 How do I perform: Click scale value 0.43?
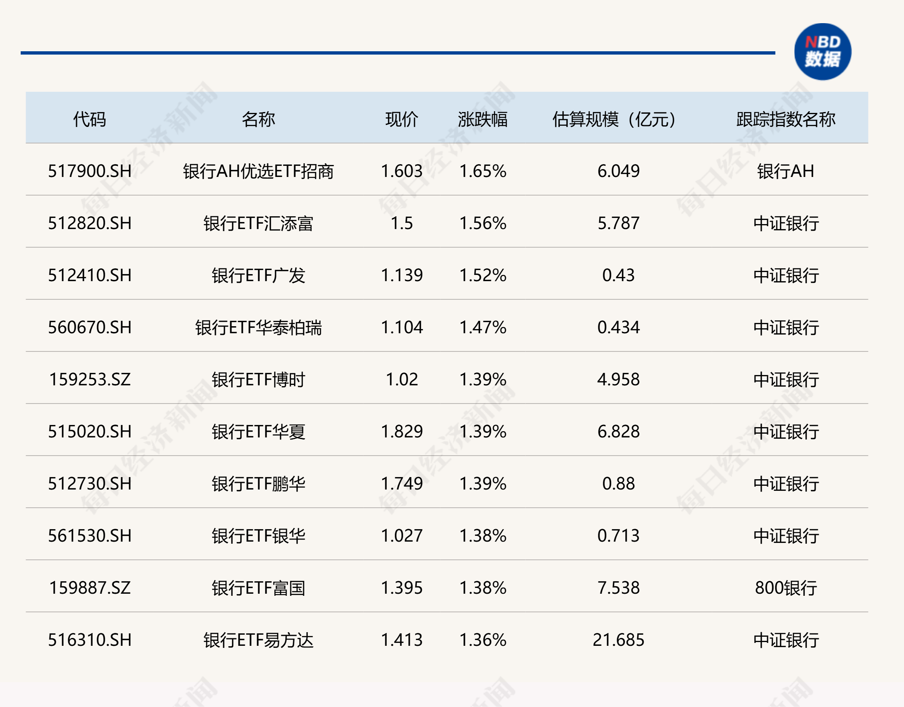(x=618, y=275)
